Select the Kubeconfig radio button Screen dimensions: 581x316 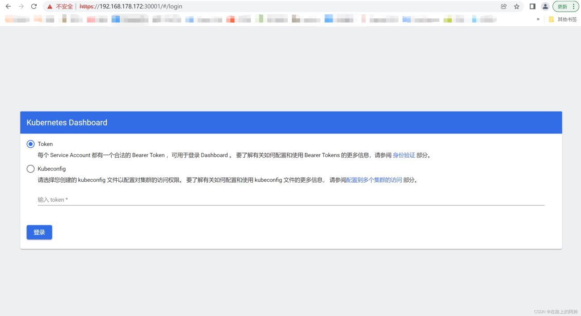pos(31,169)
